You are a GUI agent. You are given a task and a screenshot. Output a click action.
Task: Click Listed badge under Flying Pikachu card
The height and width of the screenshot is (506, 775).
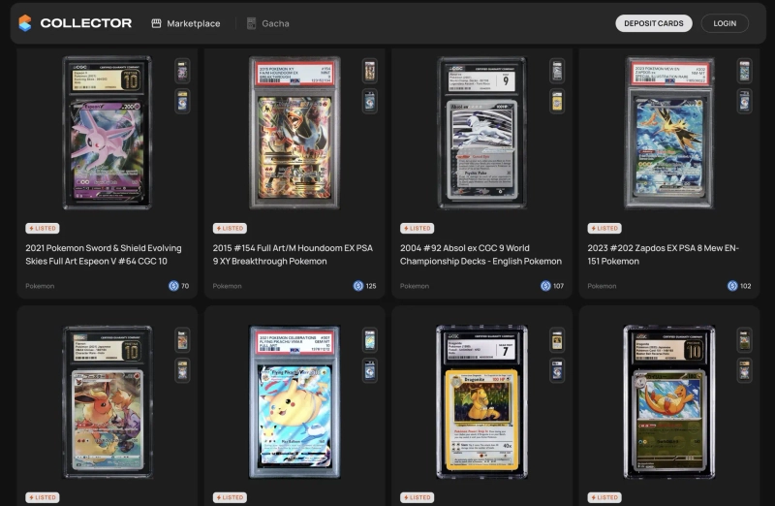pyautogui.click(x=230, y=497)
